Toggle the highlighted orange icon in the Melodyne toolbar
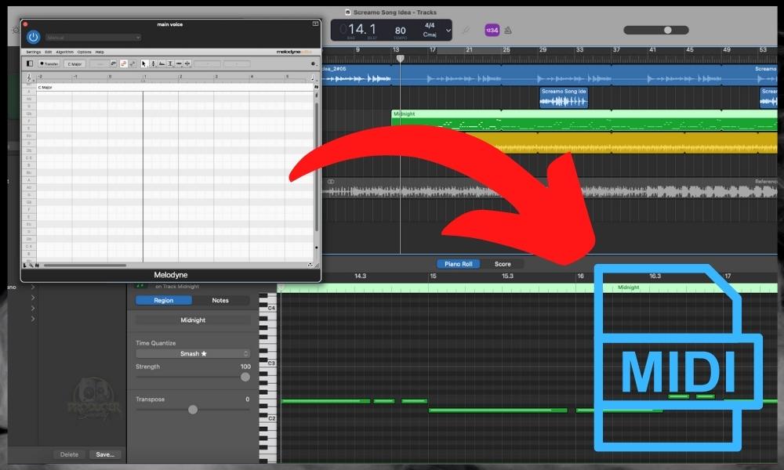Screen dimensions: 784x470 124,63
